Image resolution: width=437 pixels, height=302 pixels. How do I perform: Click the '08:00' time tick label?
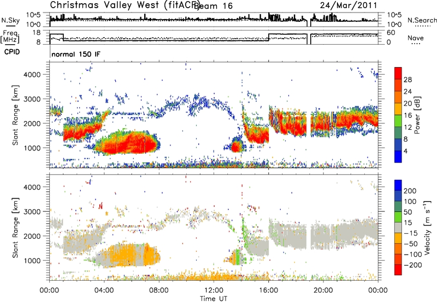tap(159, 291)
